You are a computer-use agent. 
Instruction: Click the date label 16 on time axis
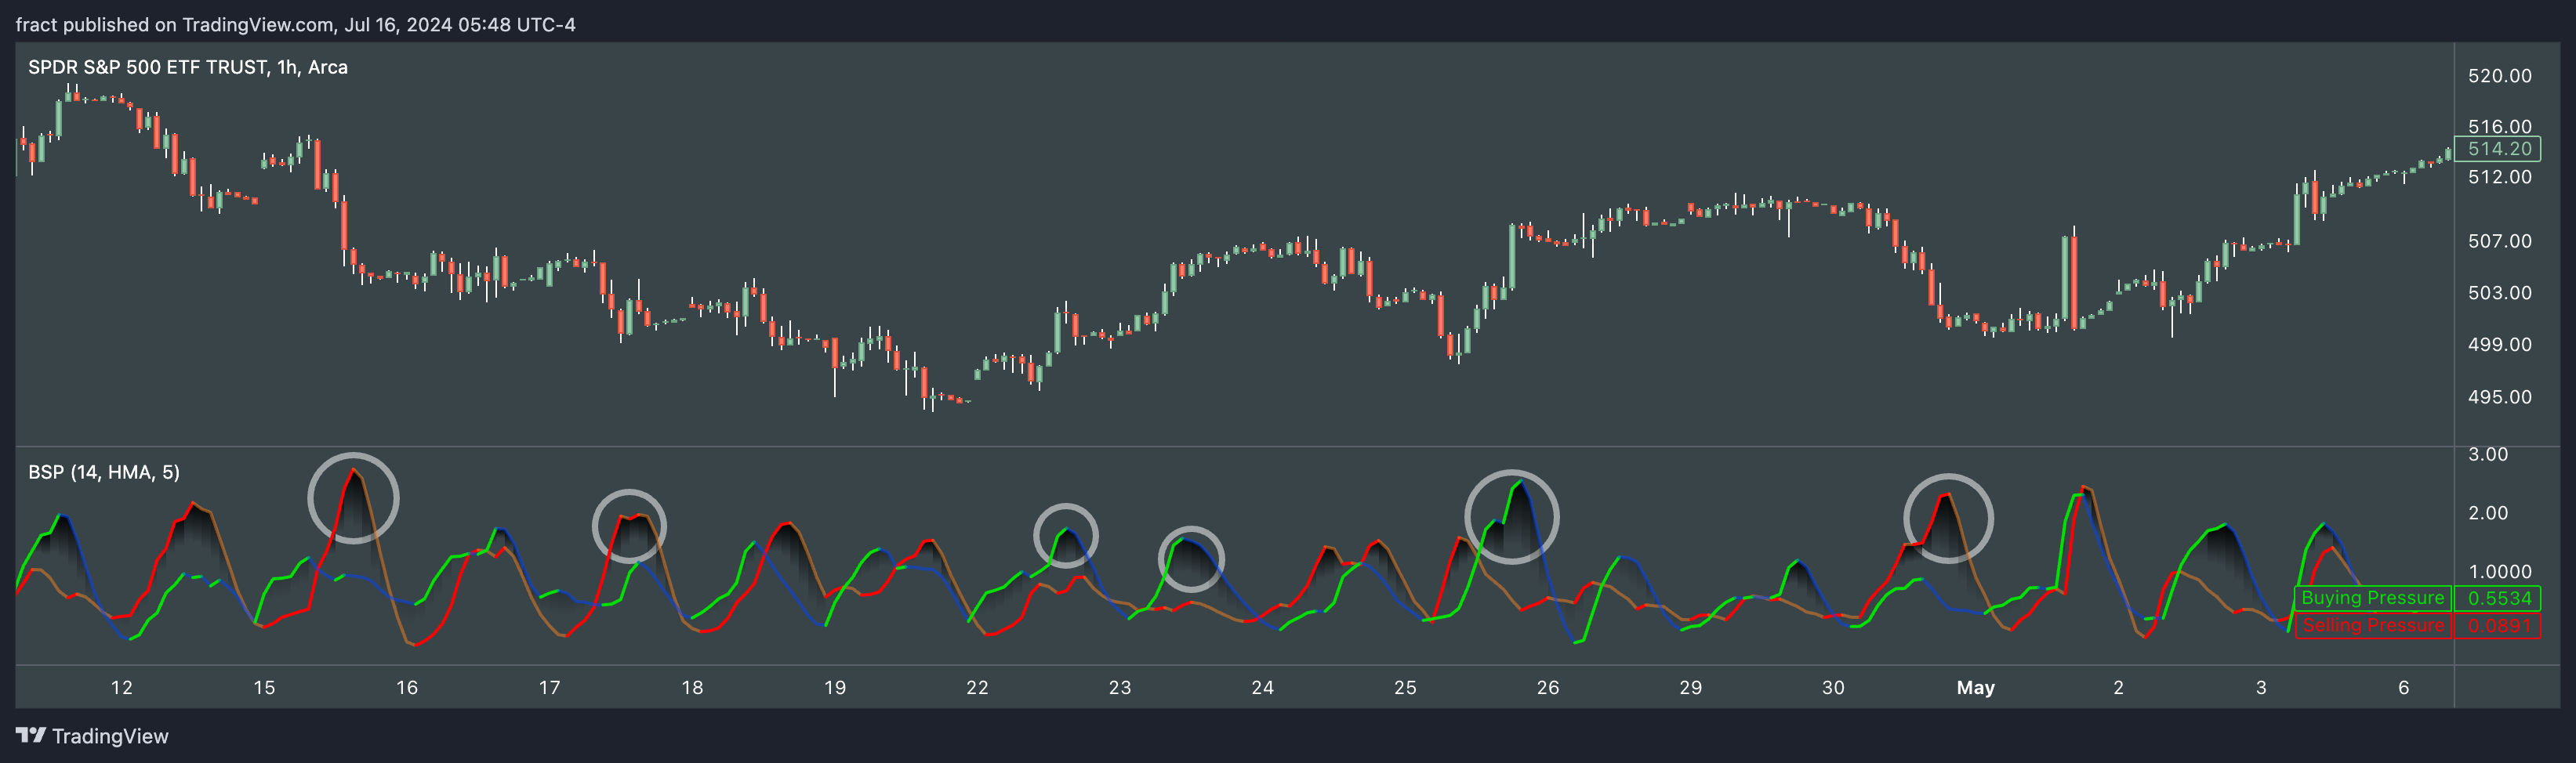click(x=407, y=687)
